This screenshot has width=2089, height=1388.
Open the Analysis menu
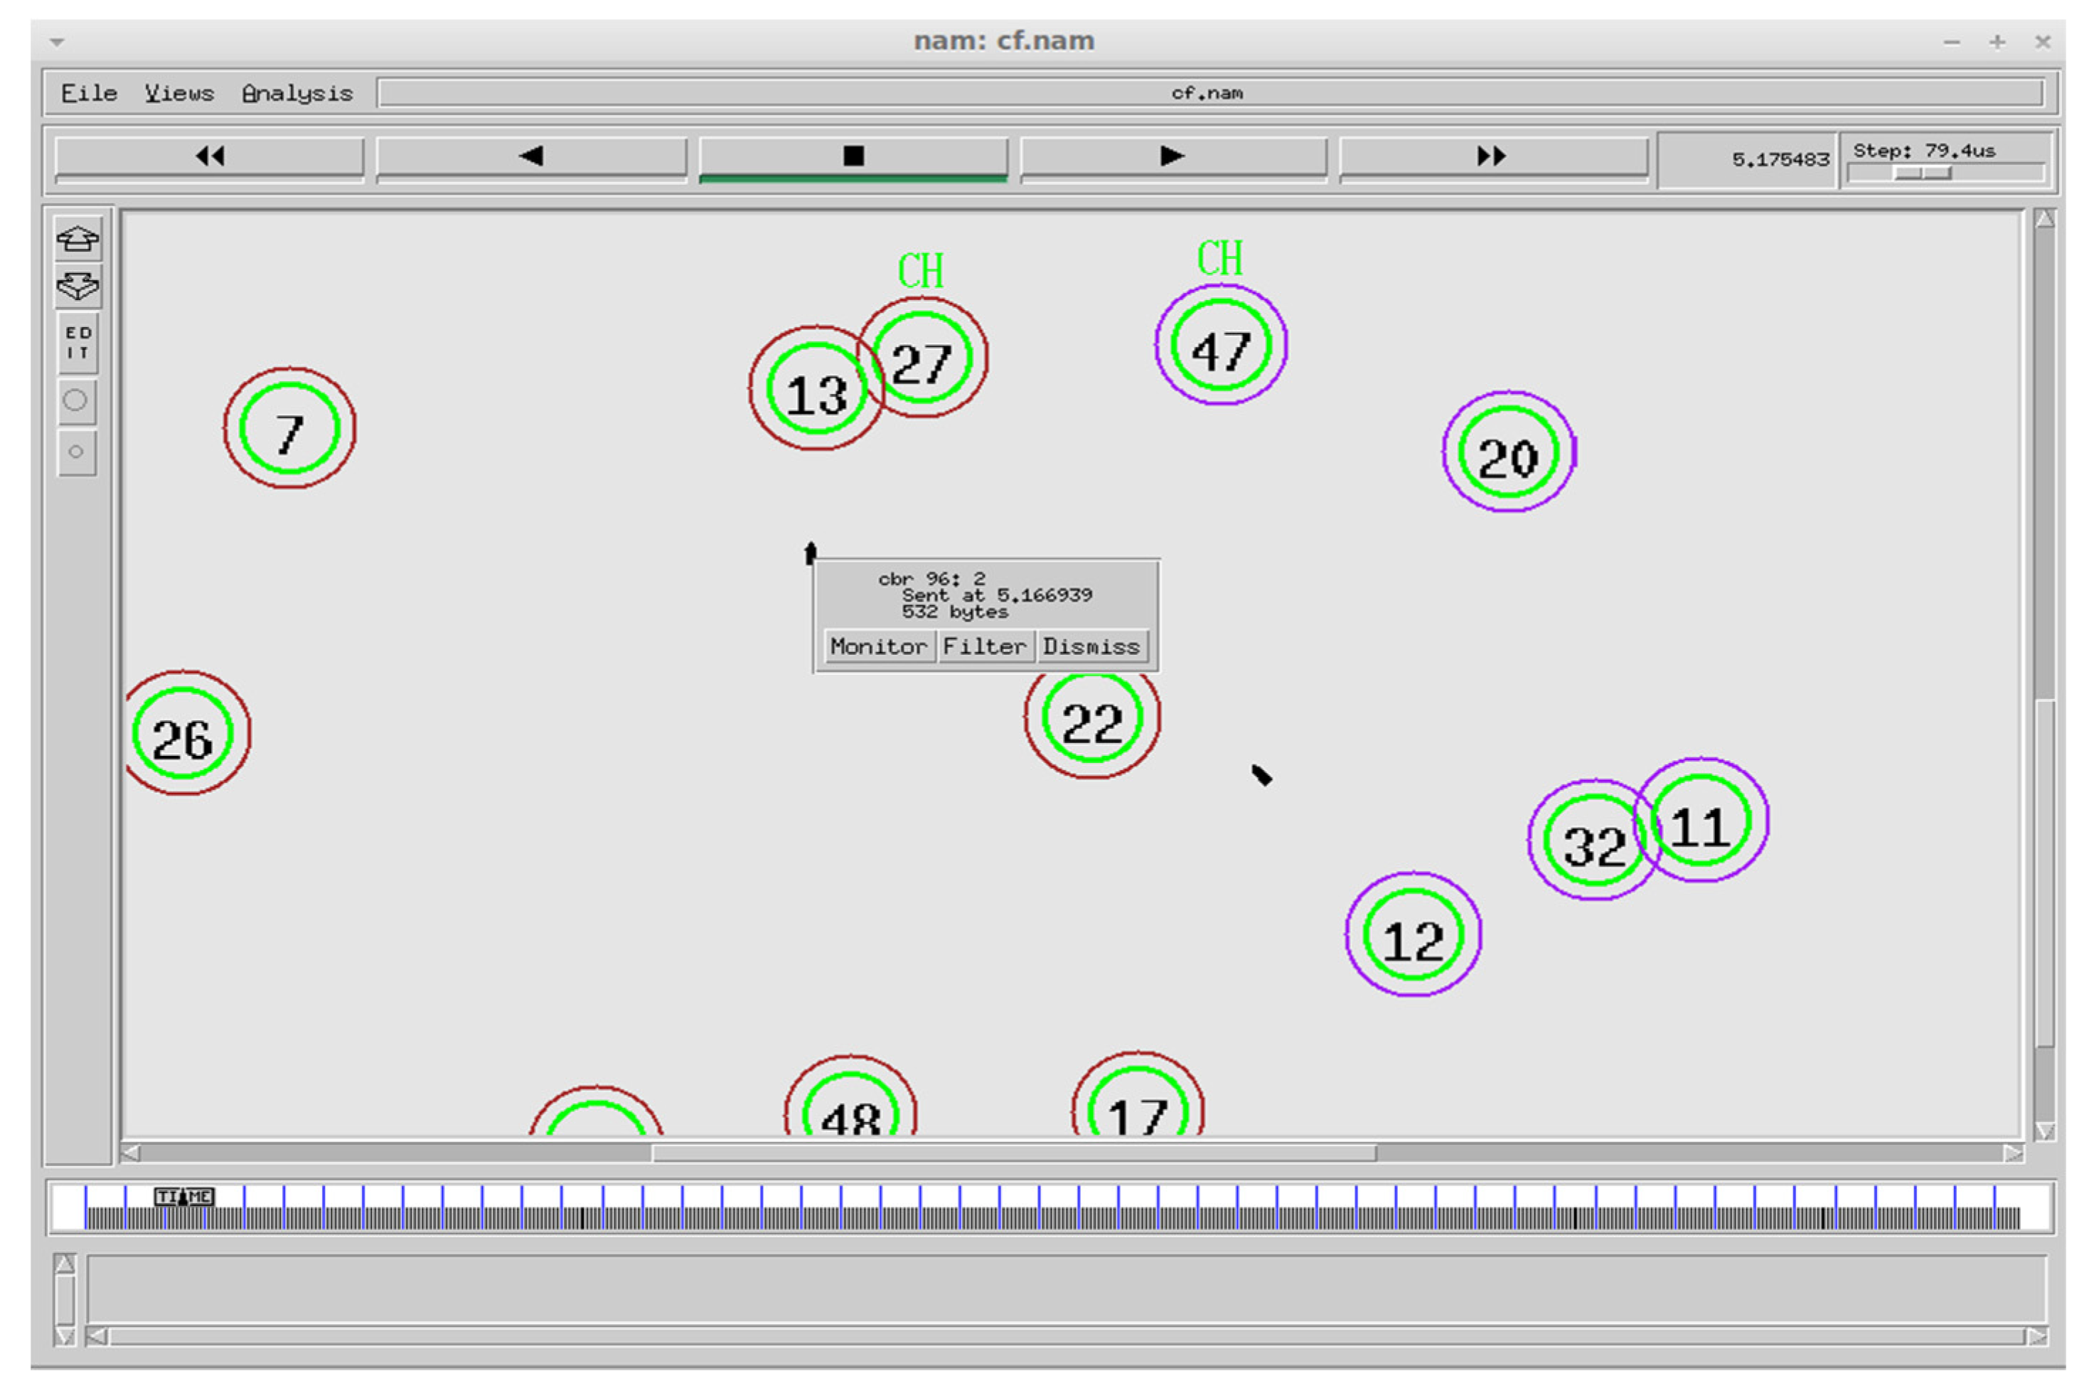(297, 93)
